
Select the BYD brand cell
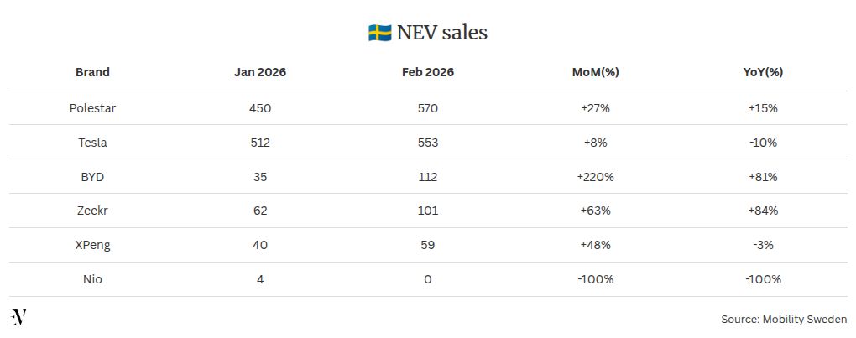92,177
